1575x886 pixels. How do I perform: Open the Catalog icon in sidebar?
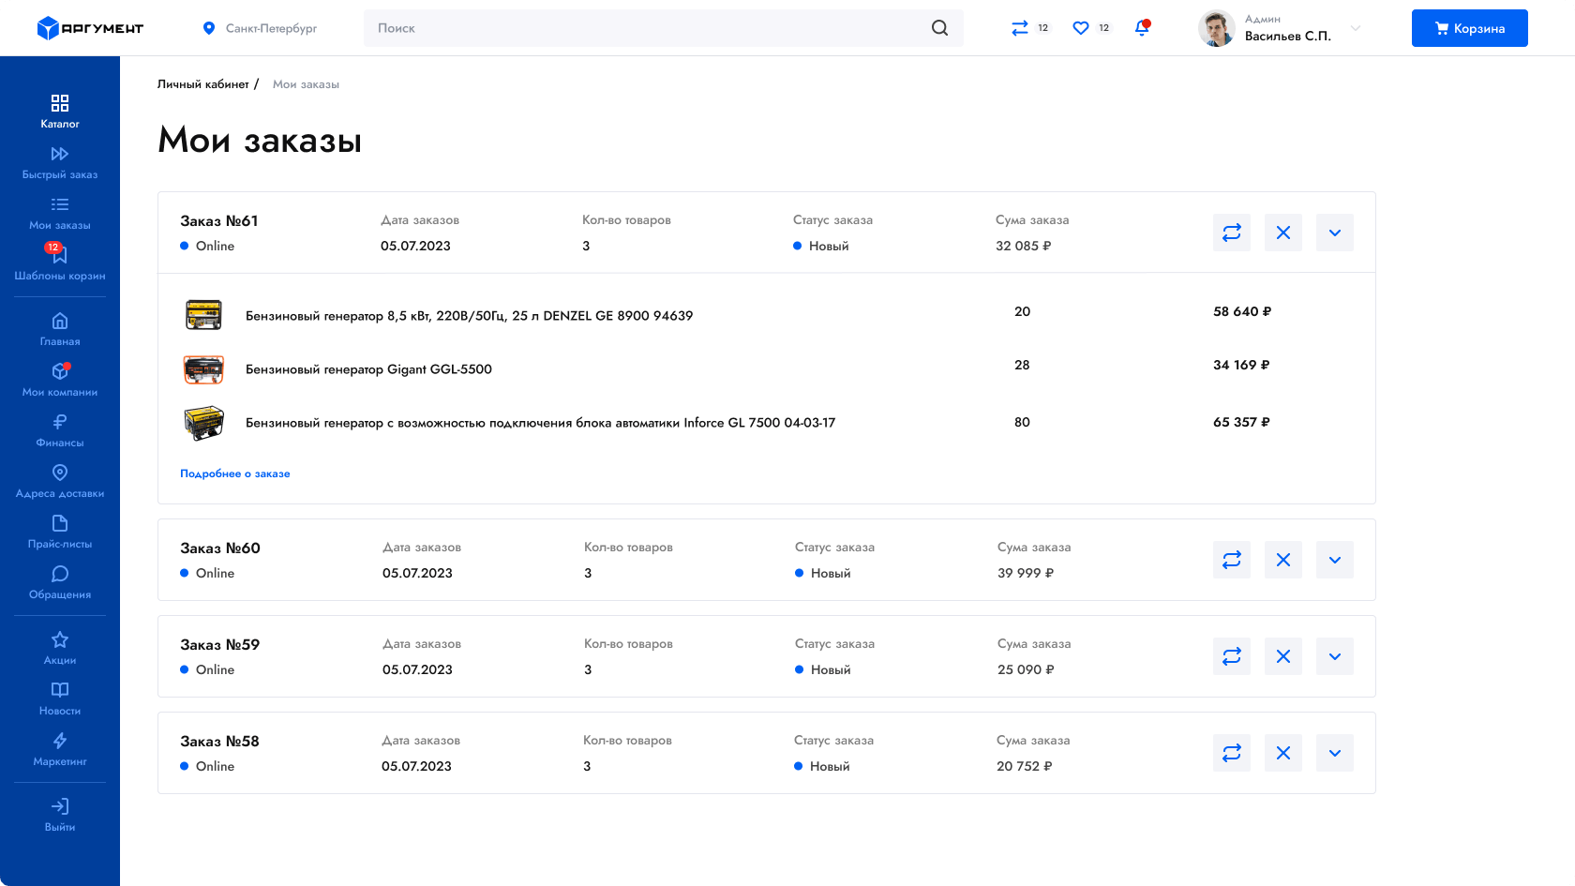[60, 103]
